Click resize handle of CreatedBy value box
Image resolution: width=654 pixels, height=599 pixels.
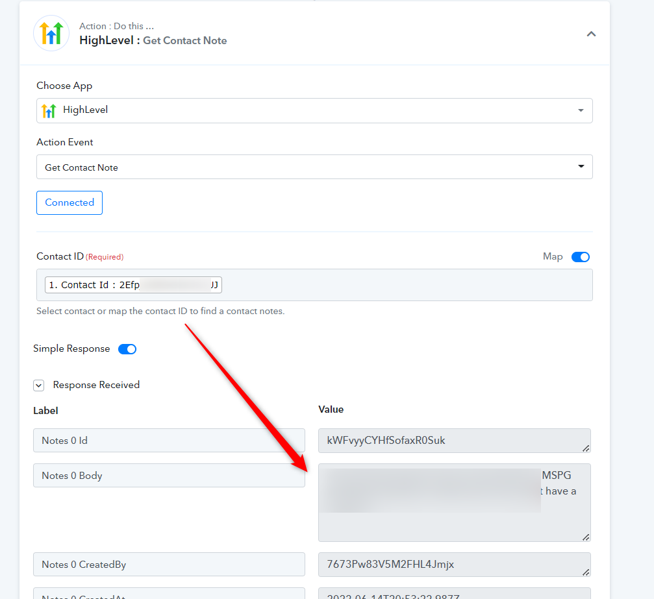click(x=586, y=572)
